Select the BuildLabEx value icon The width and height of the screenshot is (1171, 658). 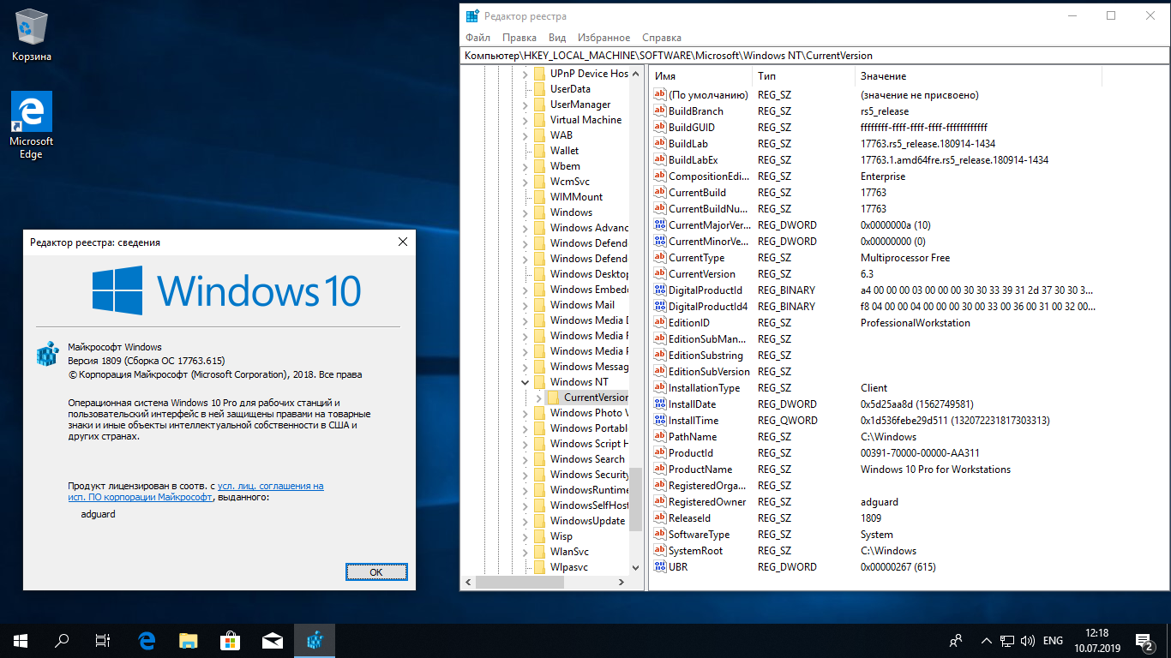click(x=659, y=160)
